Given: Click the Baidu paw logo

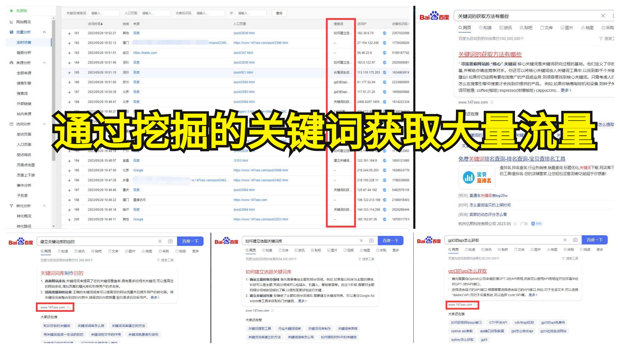Looking at the screenshot, I should coord(434,15).
